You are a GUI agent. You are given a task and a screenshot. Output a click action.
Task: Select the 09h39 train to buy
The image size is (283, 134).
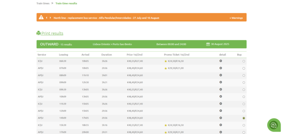coord(244,90)
